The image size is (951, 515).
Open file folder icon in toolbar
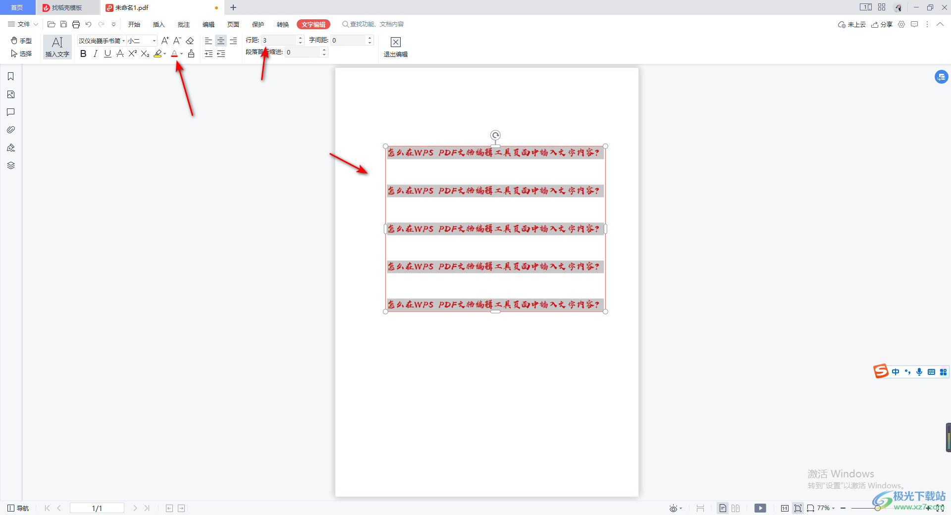(51, 24)
